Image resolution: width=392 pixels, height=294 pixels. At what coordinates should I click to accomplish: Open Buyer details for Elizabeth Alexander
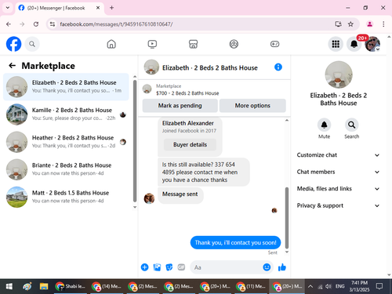(190, 144)
